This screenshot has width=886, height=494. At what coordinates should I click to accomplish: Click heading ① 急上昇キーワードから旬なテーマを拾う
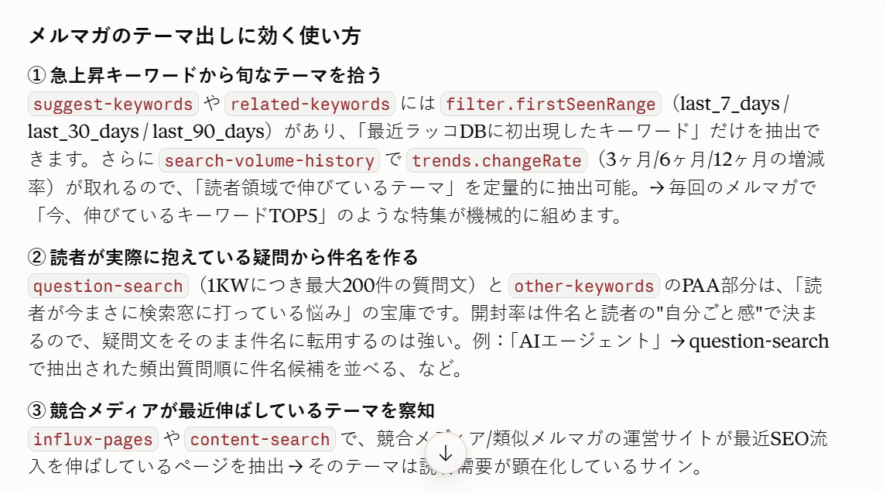[205, 74]
